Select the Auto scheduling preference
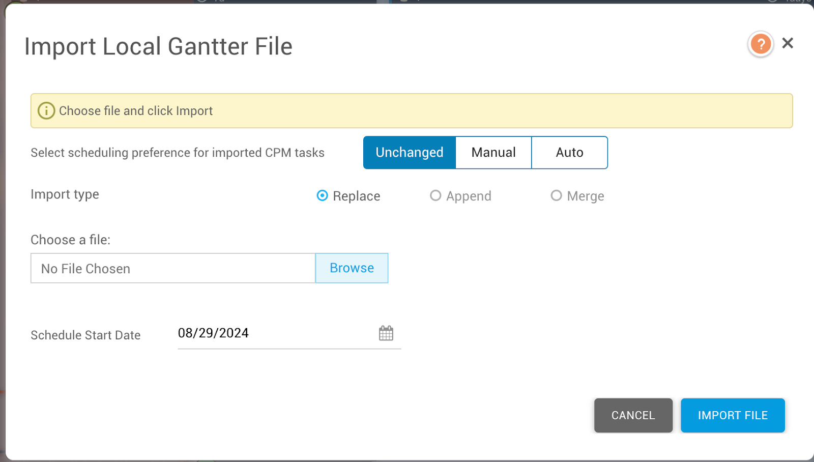The height and width of the screenshot is (462, 814). point(569,153)
